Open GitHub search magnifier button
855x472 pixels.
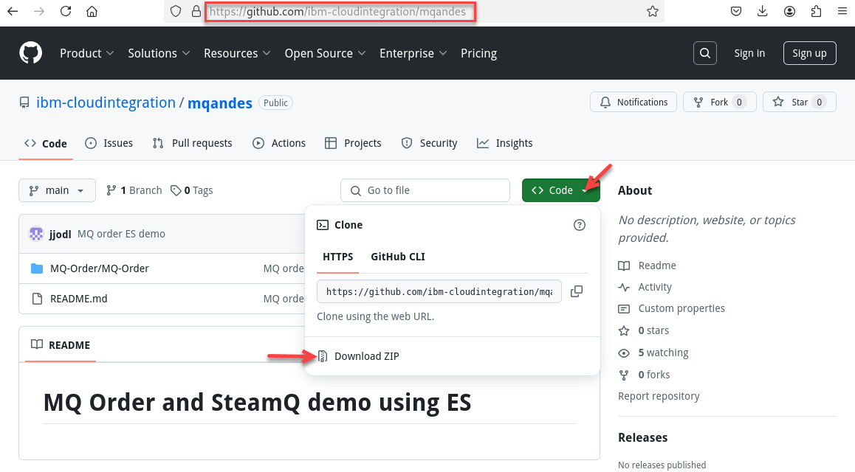705,53
